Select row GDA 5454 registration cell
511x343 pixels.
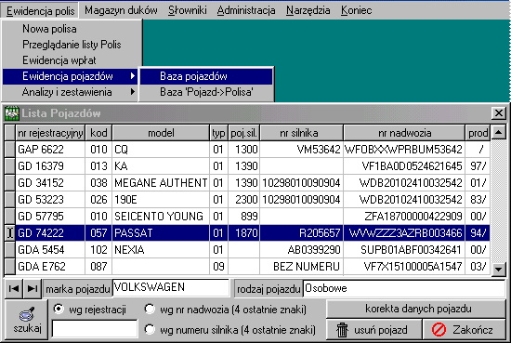pyautogui.click(x=50, y=250)
